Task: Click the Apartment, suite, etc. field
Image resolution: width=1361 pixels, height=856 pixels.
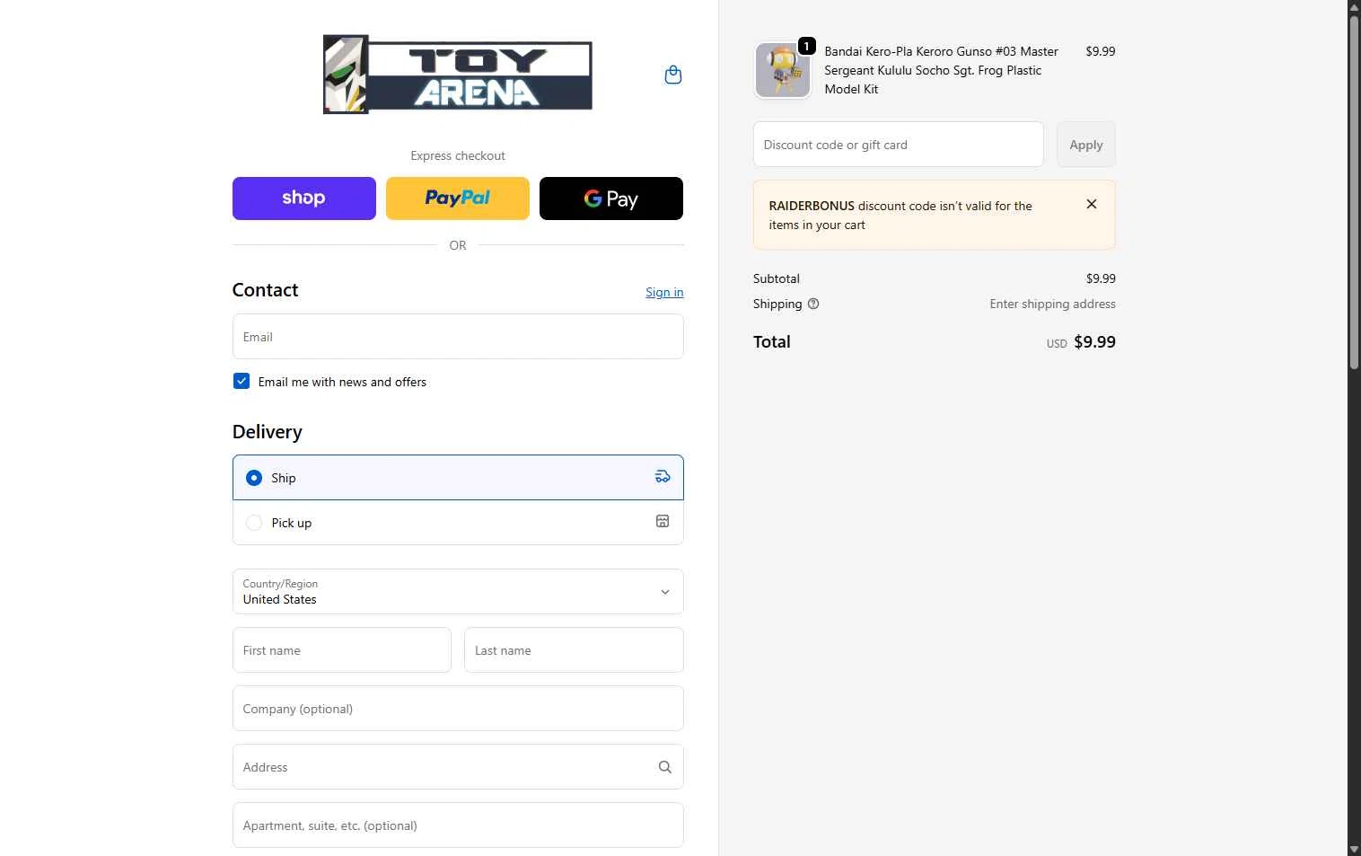Action: click(x=458, y=825)
